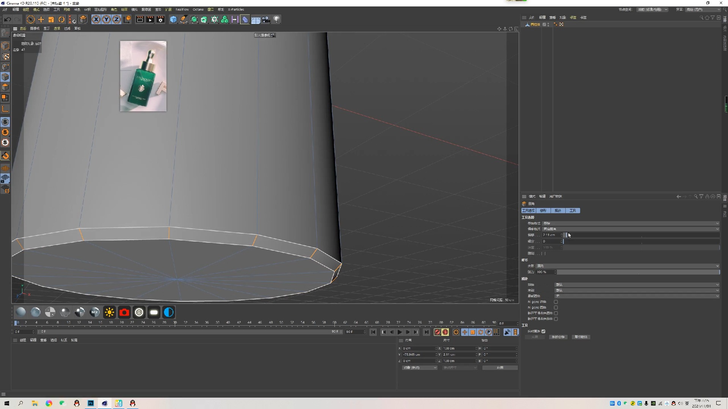This screenshot has width=728, height=409.
Task: Click the Cube primitive icon
Action: pyautogui.click(x=173, y=19)
